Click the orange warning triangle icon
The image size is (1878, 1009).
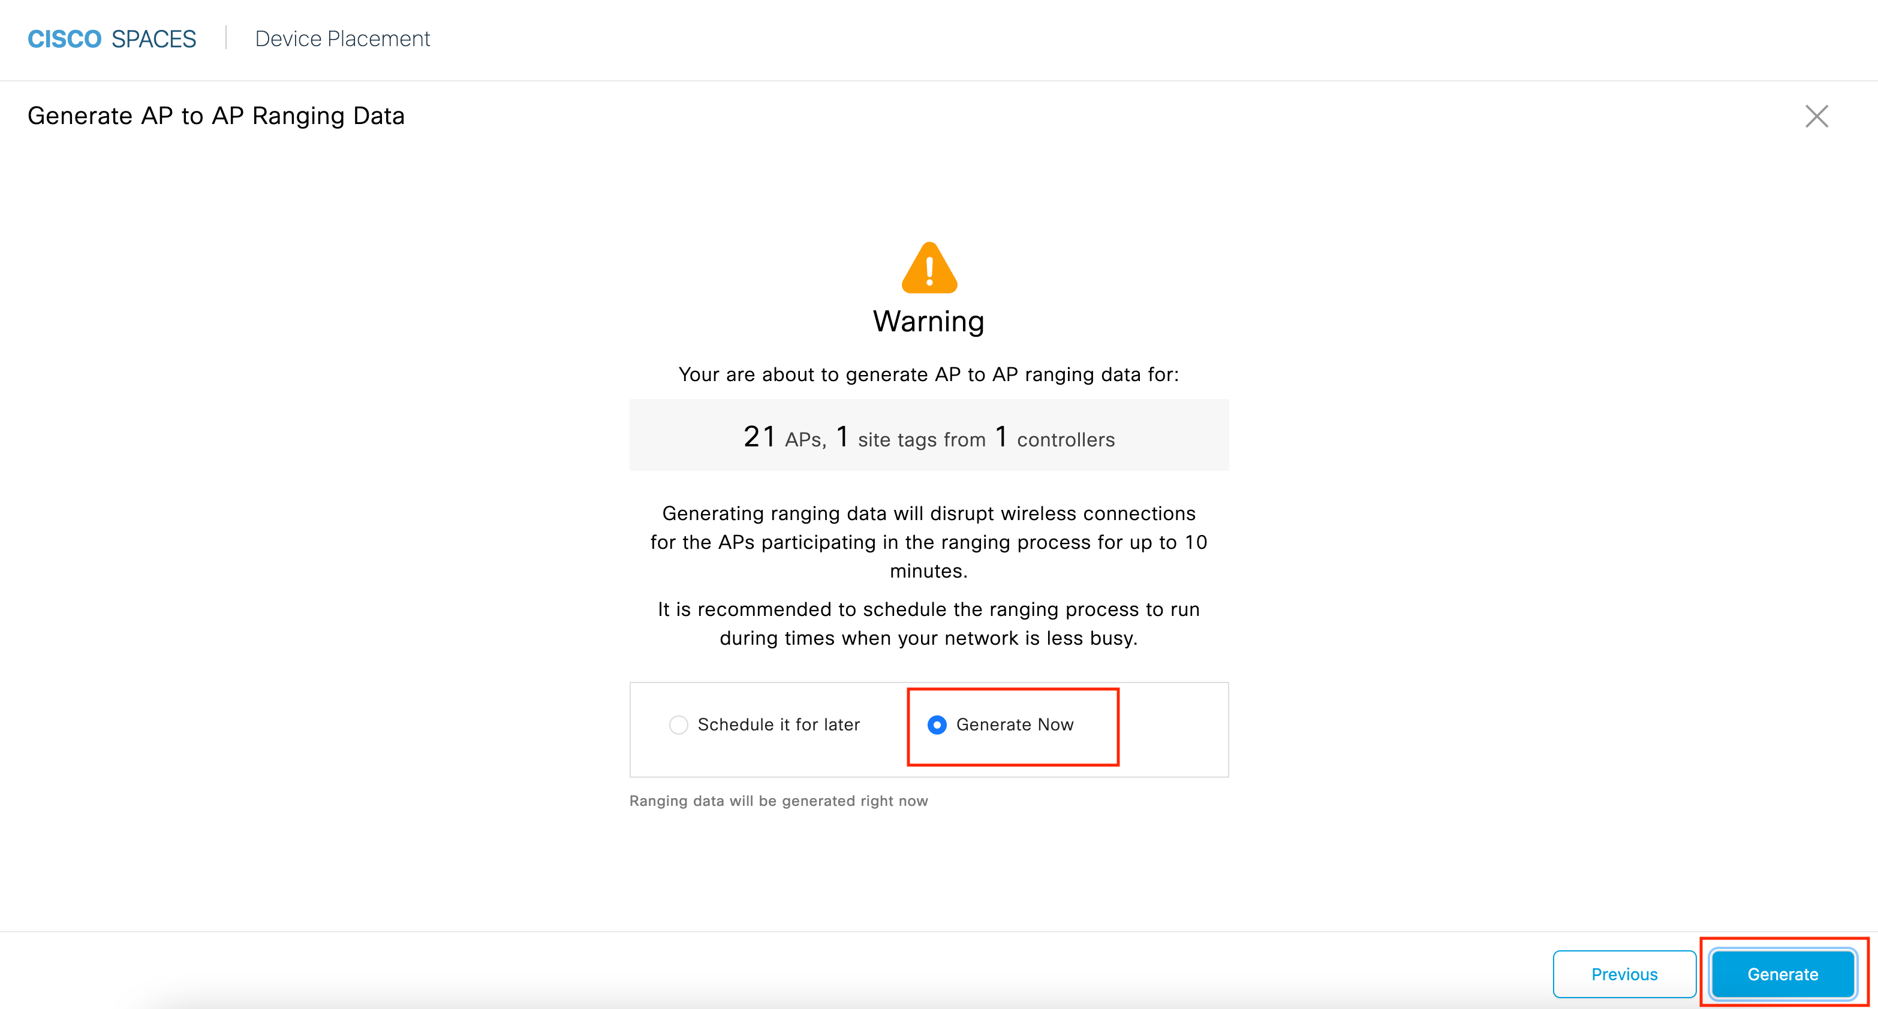click(929, 268)
